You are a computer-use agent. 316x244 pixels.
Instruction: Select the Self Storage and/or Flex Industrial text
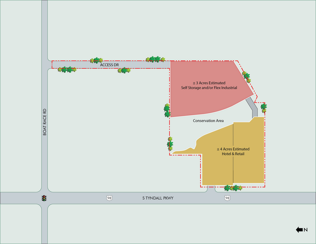[x=209, y=88]
